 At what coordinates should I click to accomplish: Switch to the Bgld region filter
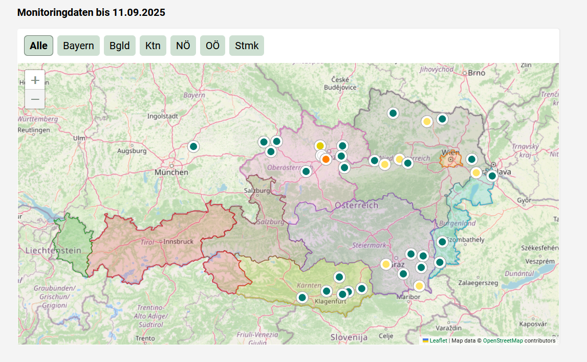pos(119,46)
